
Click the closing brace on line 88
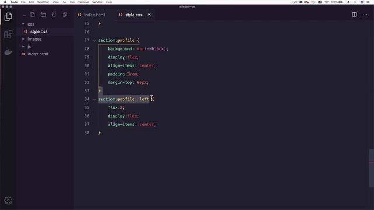click(x=99, y=133)
